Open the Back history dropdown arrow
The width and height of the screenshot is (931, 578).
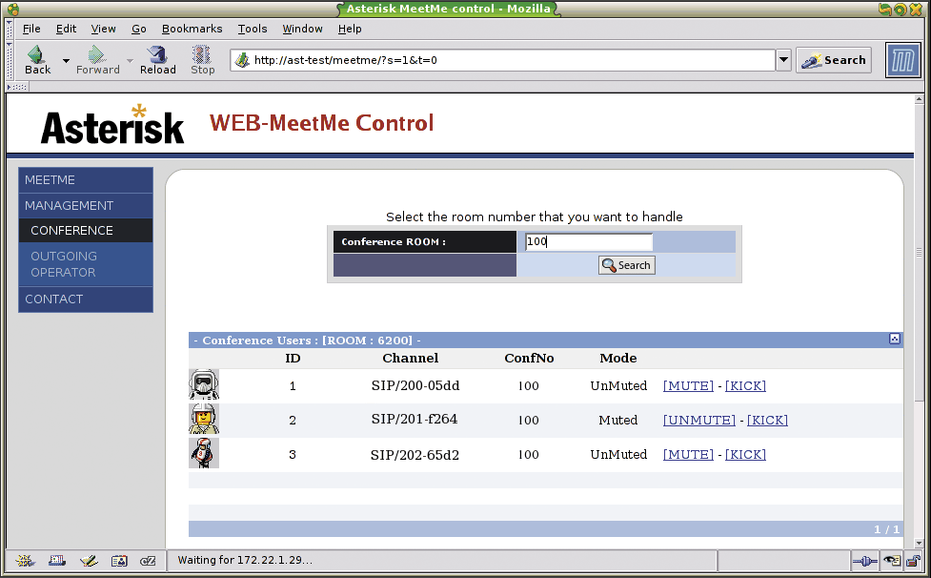[x=66, y=60]
